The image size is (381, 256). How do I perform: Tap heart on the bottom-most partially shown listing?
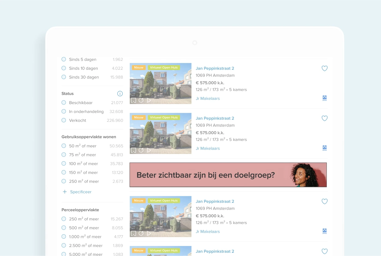tap(325, 251)
